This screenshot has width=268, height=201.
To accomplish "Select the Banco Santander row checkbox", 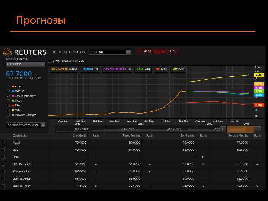I will (3, 172).
